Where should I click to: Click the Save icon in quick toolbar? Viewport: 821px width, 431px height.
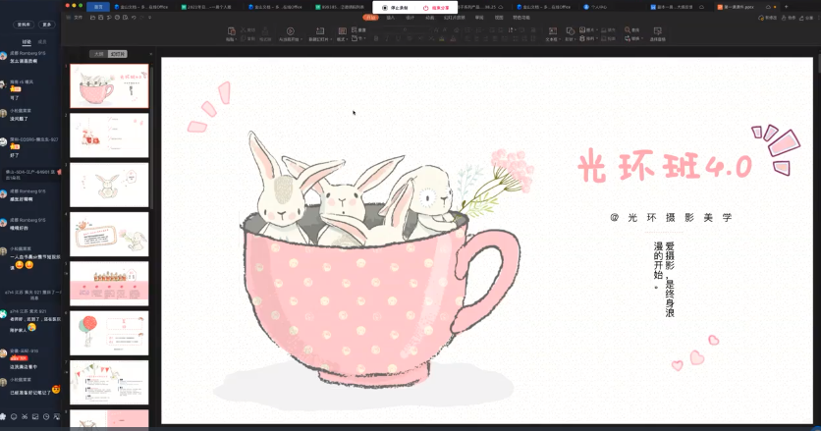click(100, 18)
